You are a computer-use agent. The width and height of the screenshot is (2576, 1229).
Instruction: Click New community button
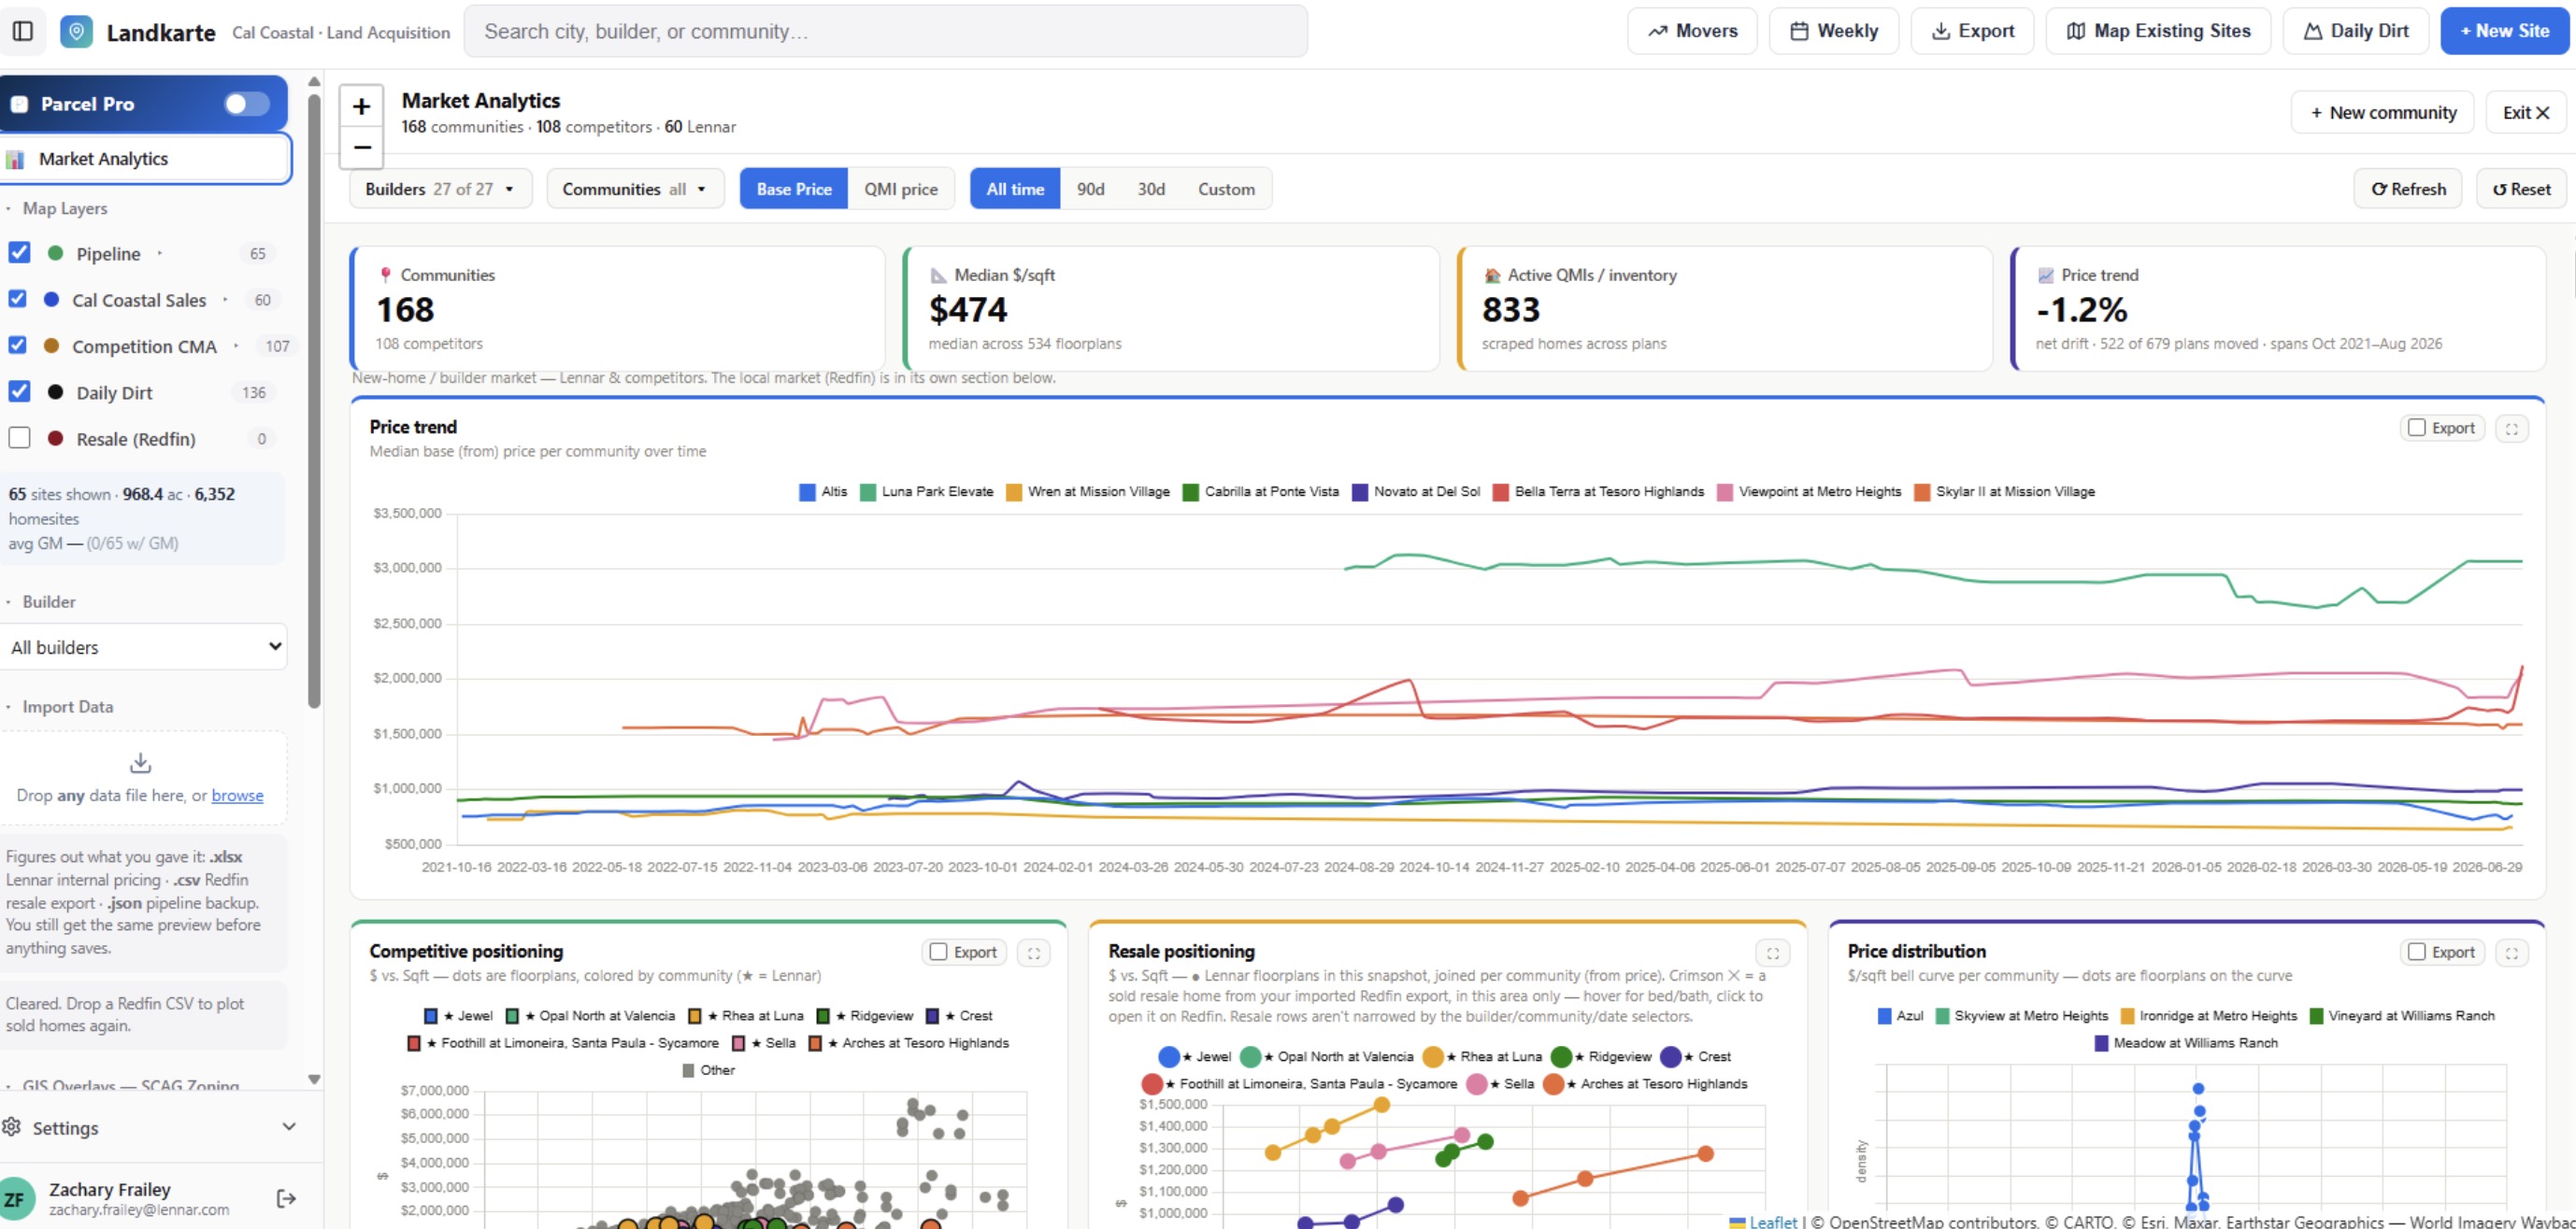point(2382,113)
